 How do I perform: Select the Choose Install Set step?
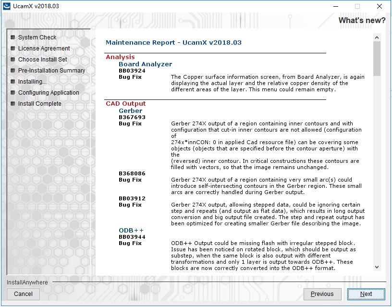pos(42,60)
